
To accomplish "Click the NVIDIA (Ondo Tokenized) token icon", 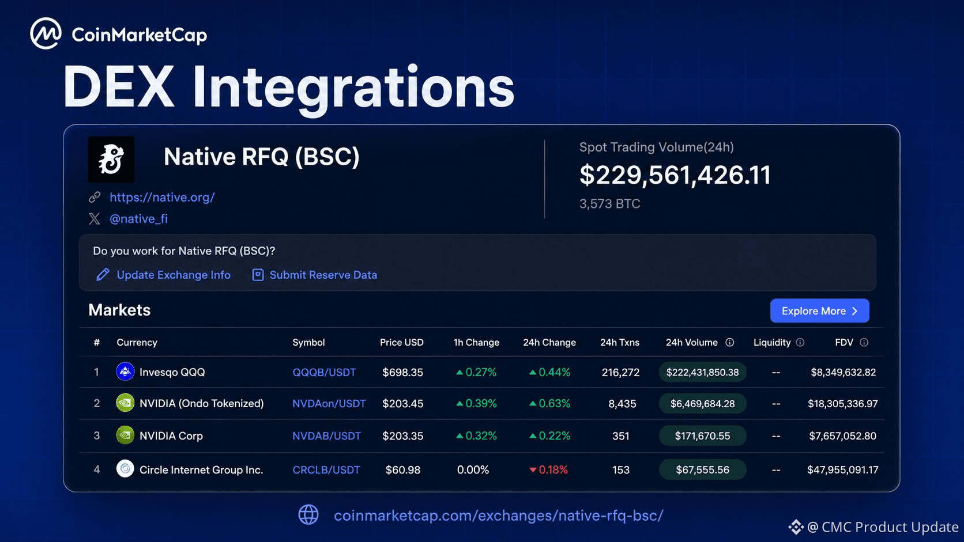I will [x=125, y=403].
